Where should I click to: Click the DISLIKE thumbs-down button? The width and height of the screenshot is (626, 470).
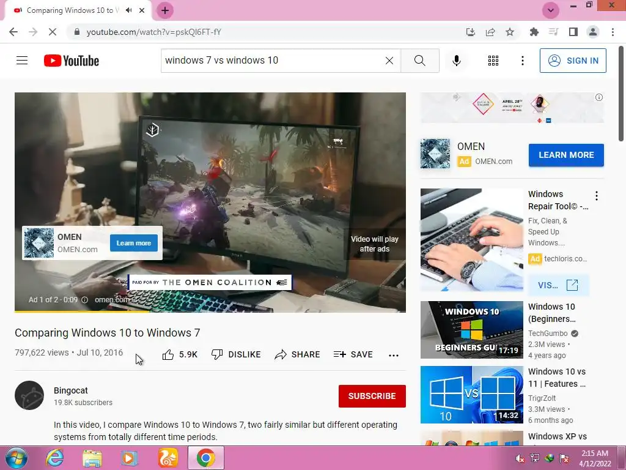236,354
